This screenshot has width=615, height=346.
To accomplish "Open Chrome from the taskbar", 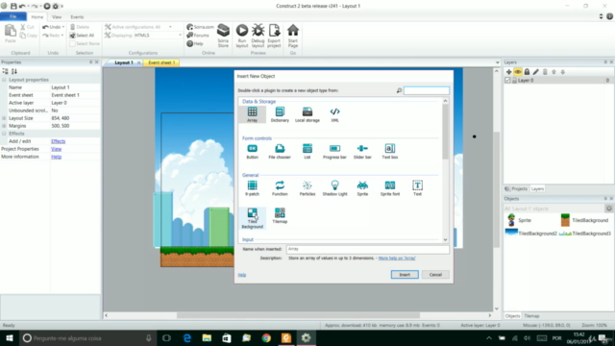I will pyautogui.click(x=266, y=337).
